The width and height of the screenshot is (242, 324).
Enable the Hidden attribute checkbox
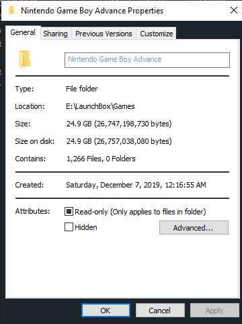tap(69, 227)
